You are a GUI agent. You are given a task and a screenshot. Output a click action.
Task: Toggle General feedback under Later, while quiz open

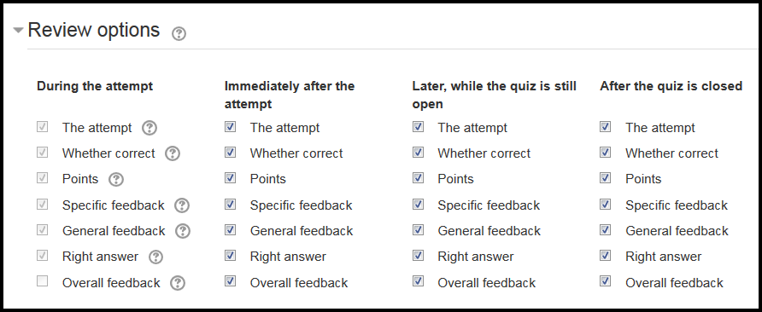(x=418, y=229)
